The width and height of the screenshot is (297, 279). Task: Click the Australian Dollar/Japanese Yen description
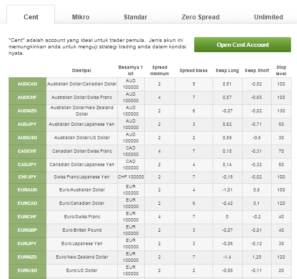point(82,124)
